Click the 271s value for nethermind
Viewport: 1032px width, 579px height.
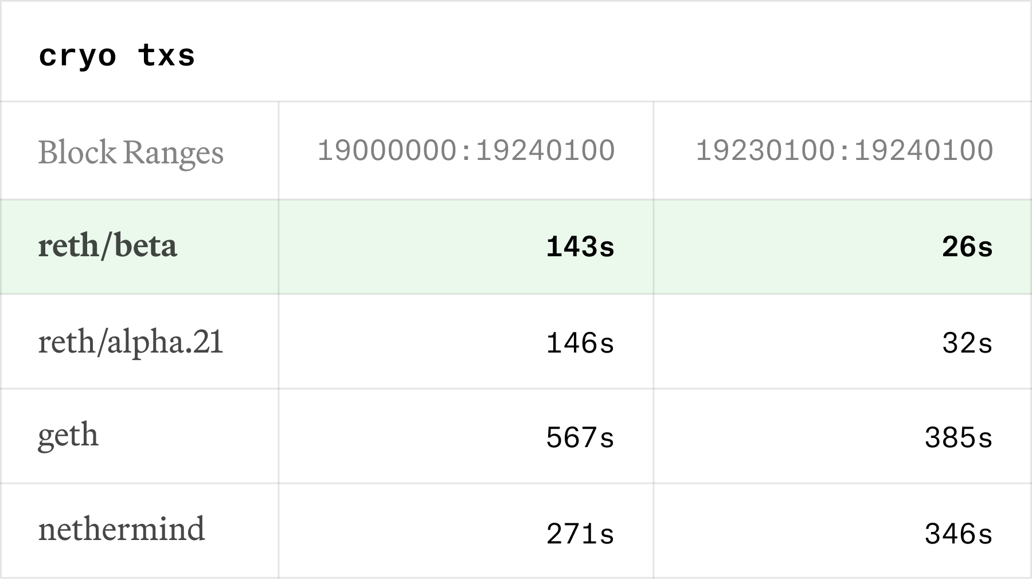[x=580, y=534]
